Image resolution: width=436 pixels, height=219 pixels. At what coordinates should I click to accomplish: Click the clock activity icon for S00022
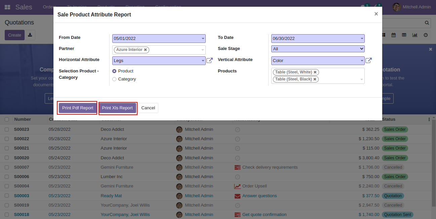click(237, 139)
